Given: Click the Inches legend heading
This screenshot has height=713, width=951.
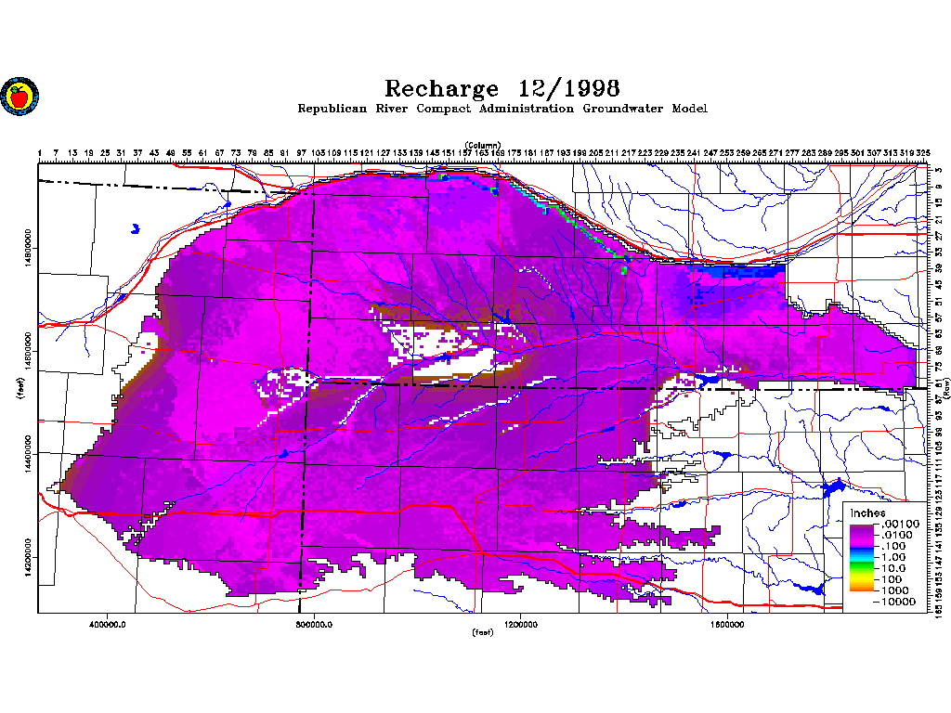Looking at the screenshot, I should [867, 513].
